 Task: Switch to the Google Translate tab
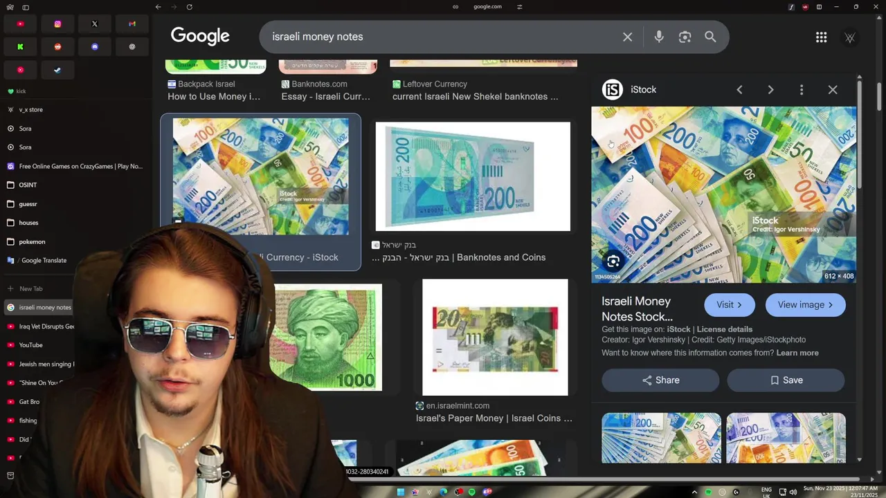(76, 261)
